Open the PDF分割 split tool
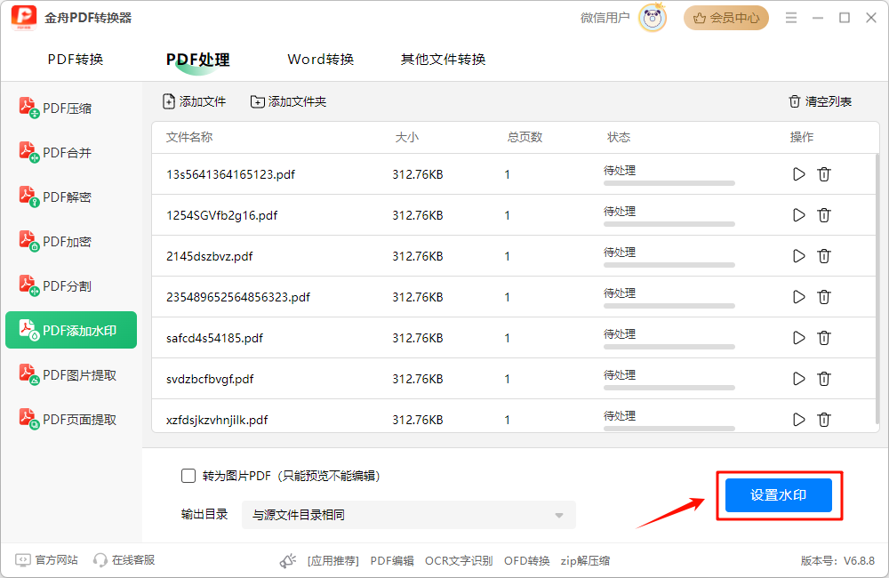The width and height of the screenshot is (889, 578). point(71,285)
